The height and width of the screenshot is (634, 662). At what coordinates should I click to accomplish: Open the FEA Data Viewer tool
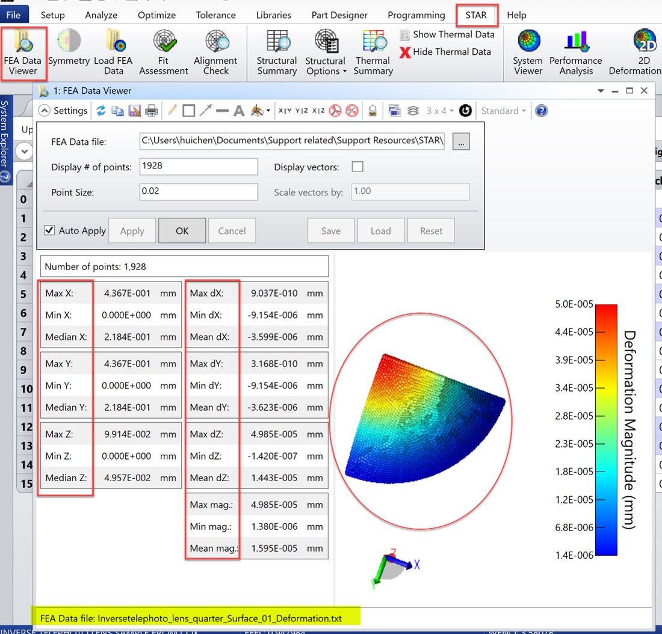pos(23,53)
